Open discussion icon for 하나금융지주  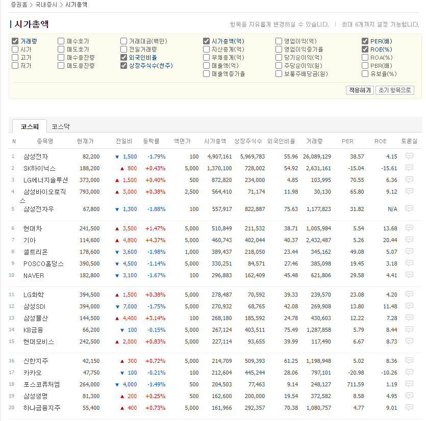tap(409, 407)
